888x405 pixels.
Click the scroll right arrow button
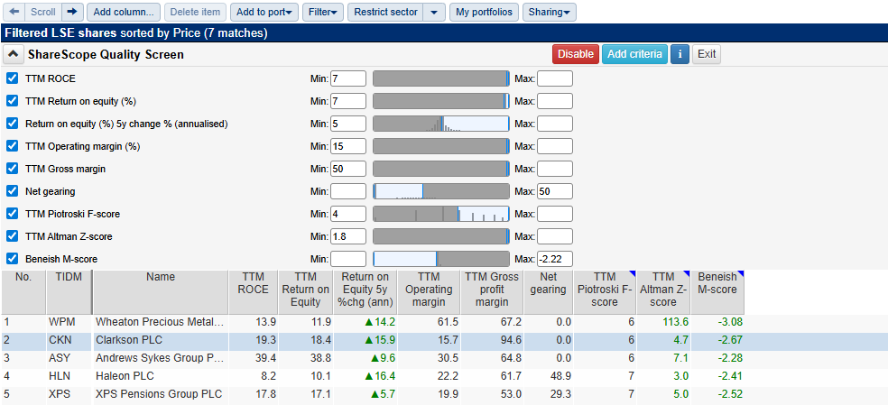72,12
